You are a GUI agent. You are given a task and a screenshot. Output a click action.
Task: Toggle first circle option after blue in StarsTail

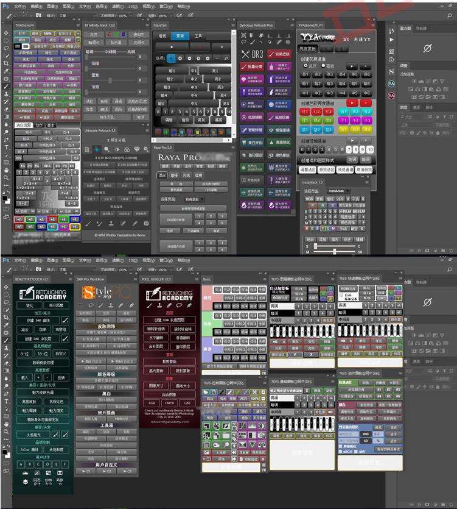click(180, 59)
